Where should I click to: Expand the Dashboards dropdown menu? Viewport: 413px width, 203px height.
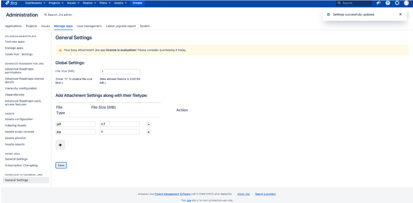pos(35,3)
